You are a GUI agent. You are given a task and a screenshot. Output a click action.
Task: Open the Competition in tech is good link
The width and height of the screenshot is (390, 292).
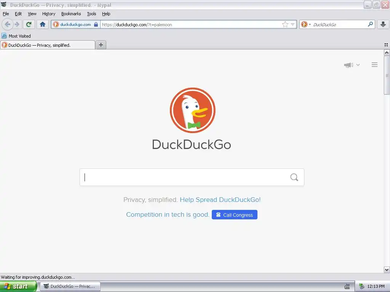168,214
